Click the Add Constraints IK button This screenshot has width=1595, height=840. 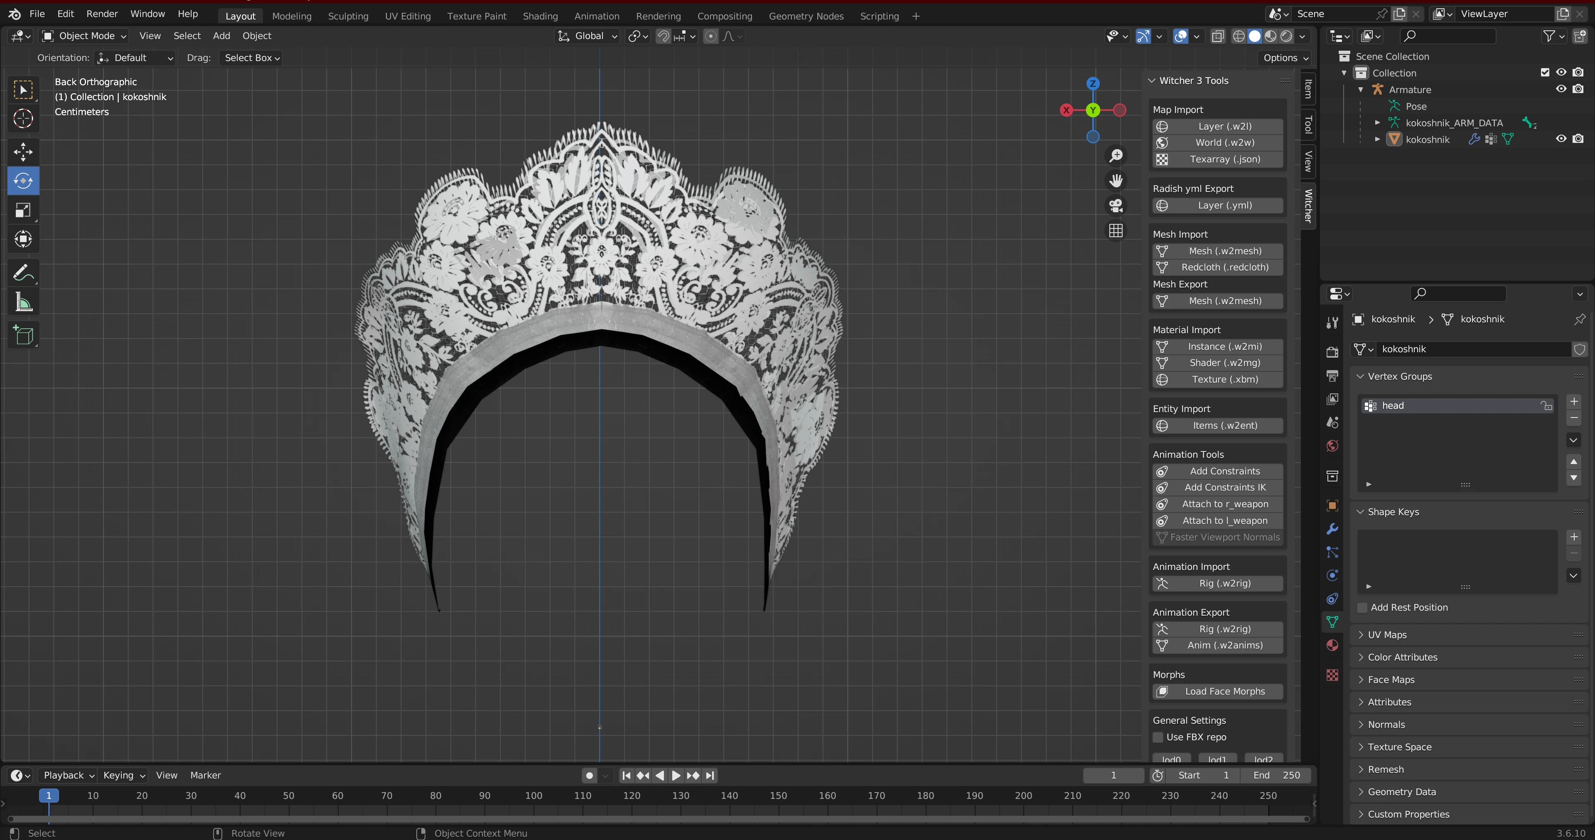pyautogui.click(x=1217, y=488)
